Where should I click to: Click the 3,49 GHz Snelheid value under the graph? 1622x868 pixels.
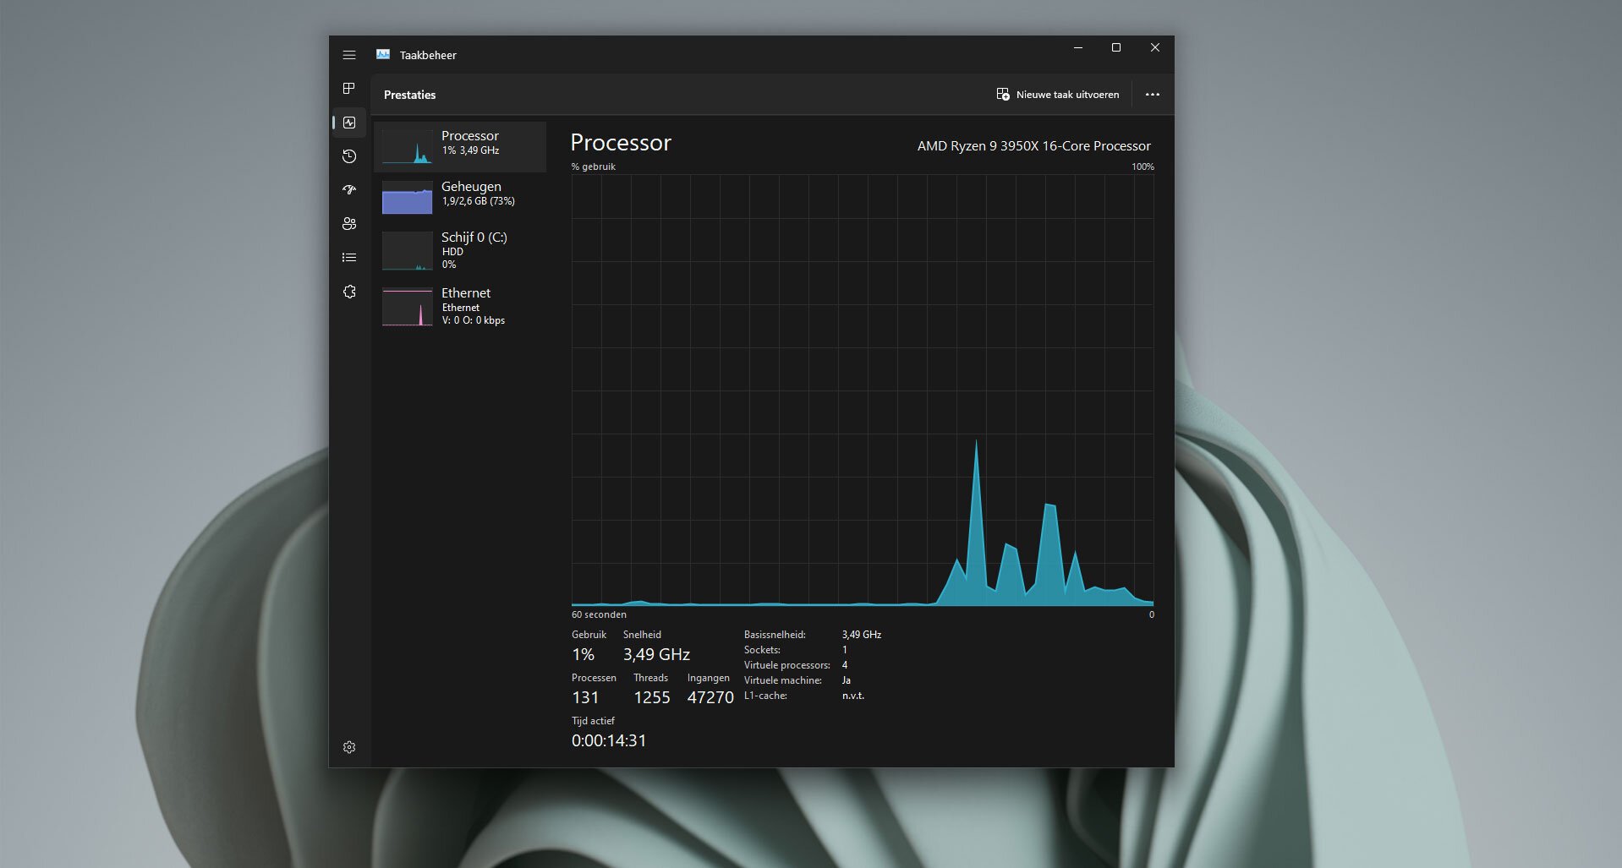tap(656, 655)
